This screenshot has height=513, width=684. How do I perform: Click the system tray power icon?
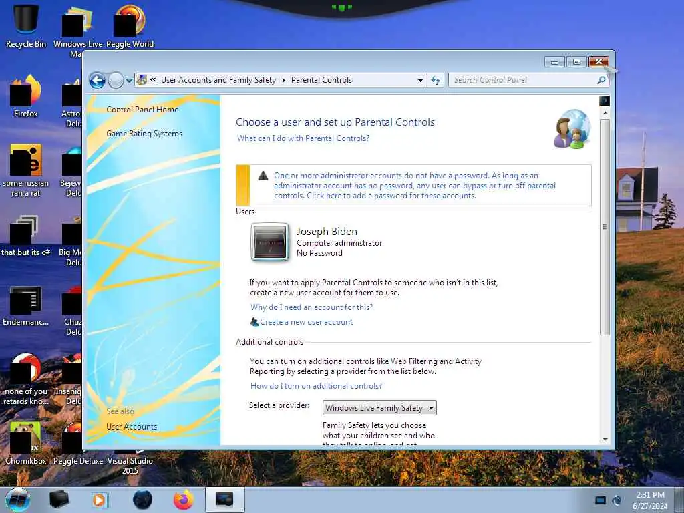(617, 500)
